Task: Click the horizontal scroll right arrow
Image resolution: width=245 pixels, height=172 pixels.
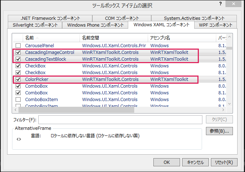Action: tap(223, 110)
